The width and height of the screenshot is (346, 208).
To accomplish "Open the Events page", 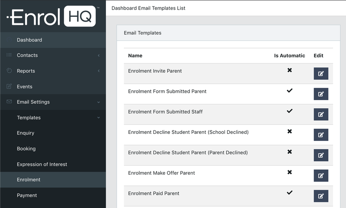I will 25,87.
